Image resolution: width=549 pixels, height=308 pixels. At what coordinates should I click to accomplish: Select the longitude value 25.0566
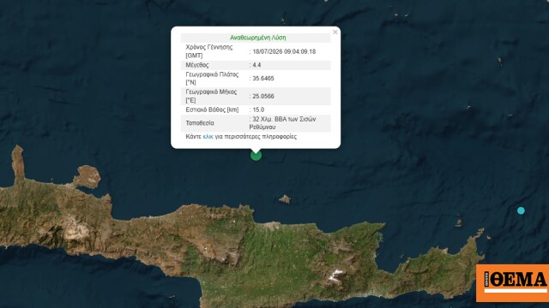263,96
